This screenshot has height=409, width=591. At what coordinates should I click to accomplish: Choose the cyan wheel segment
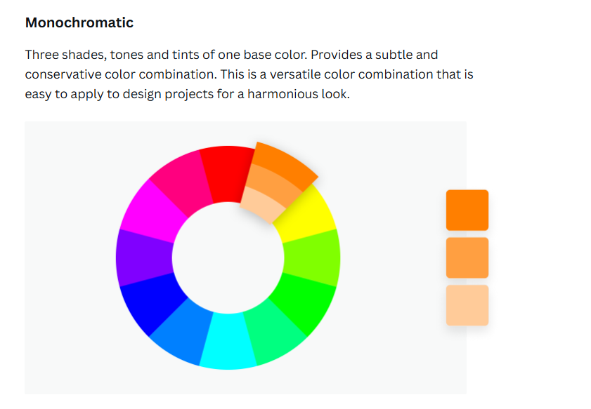(228, 341)
